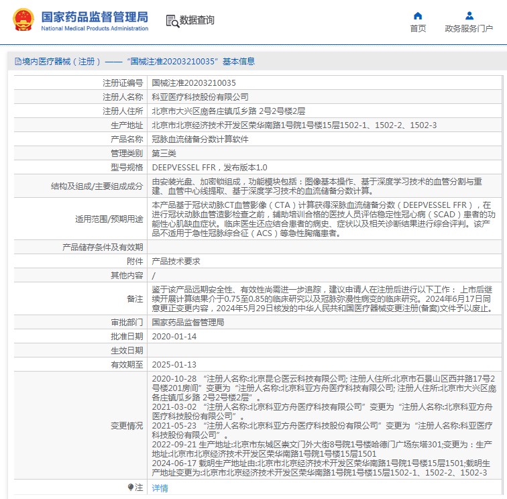The height and width of the screenshot is (499, 507).
Task: Click the lightbulb icon beside 注
Action: point(131,488)
